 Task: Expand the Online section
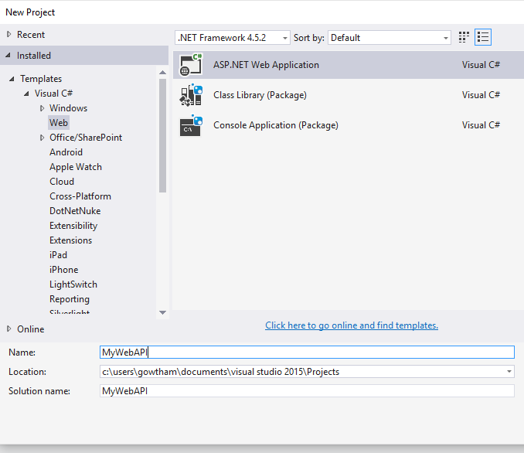[9, 329]
